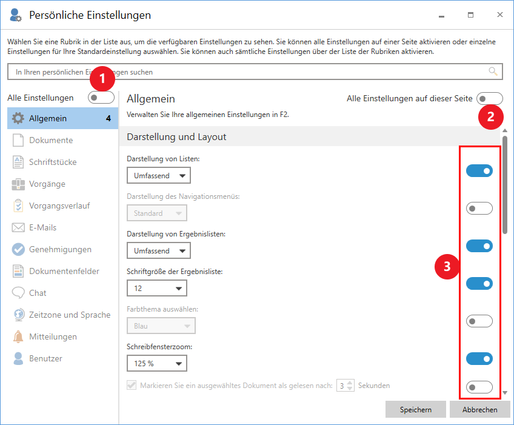Click the user settings icon in title bar
The height and width of the screenshot is (425, 514).
[x=15, y=15]
